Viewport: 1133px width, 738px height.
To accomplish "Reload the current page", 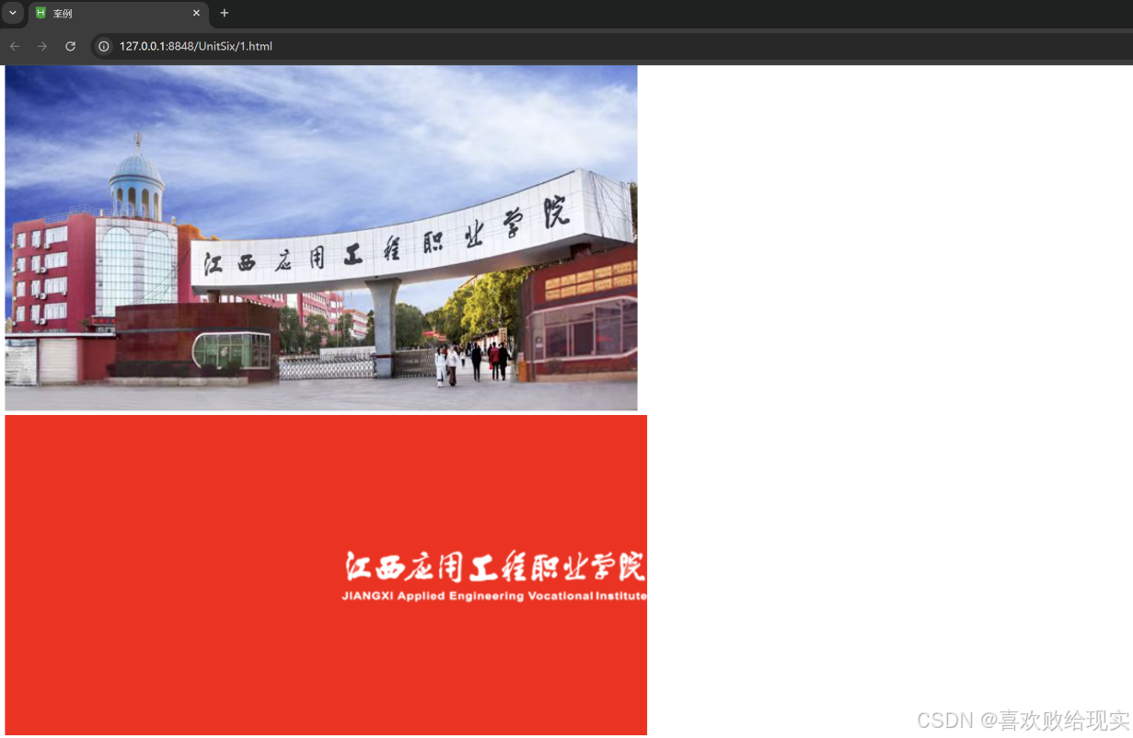I will [70, 46].
